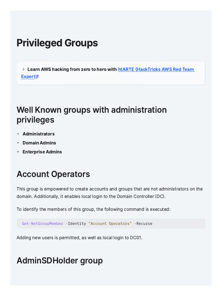Image resolution: width=222 pixels, height=296 pixels.
Task: Click the -Recurse parameter in code block
Action: pos(143,223)
